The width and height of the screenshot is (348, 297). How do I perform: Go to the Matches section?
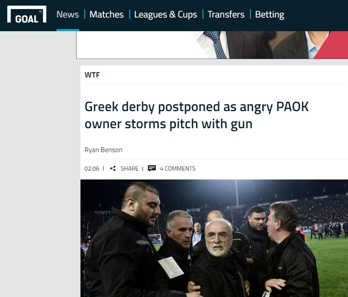pos(107,15)
